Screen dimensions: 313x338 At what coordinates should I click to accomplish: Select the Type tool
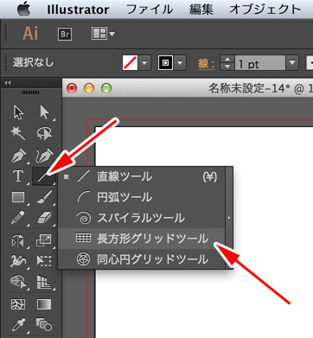pos(18,175)
